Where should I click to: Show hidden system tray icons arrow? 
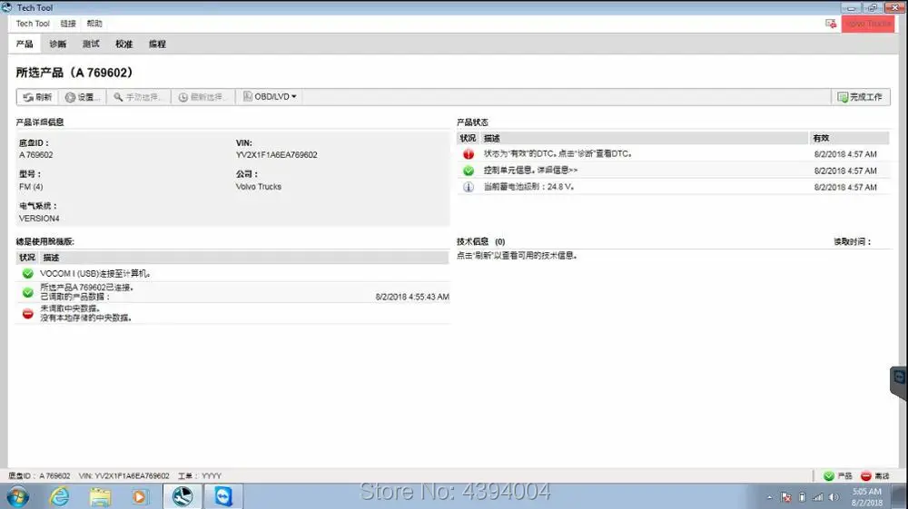click(x=769, y=497)
